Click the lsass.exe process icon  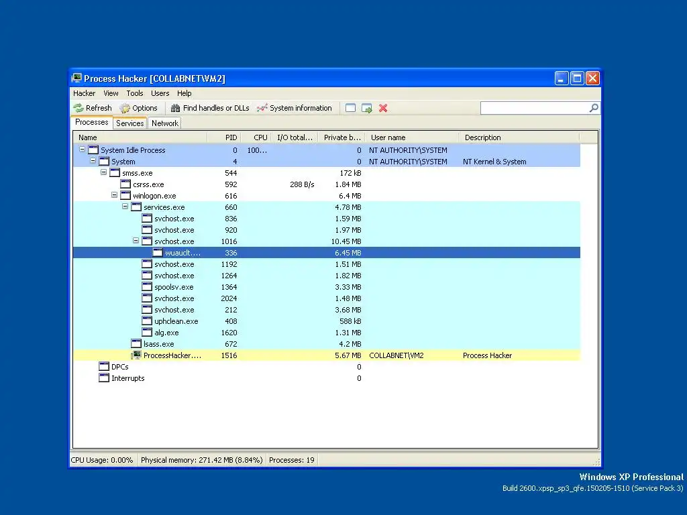136,343
